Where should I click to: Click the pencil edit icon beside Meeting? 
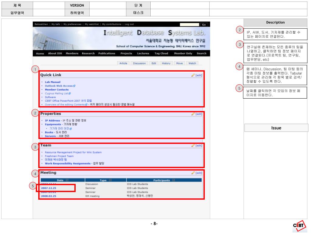tap(193, 173)
